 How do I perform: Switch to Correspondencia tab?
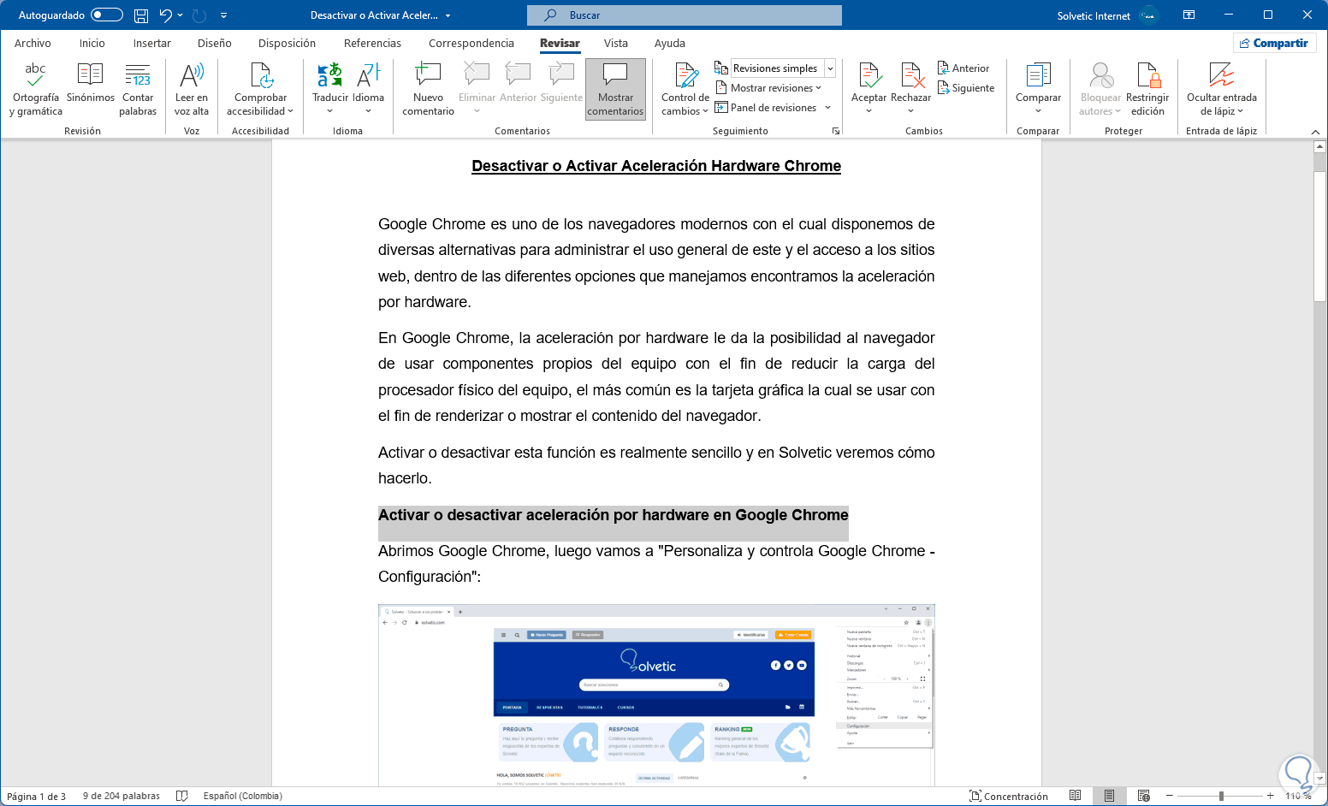point(471,44)
